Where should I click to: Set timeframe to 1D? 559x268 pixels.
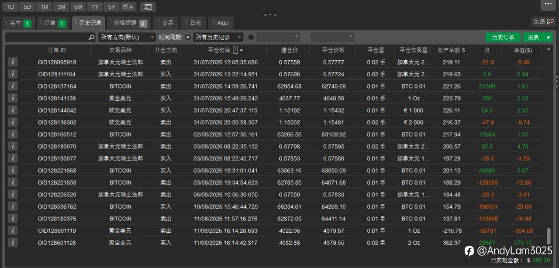pos(10,7)
